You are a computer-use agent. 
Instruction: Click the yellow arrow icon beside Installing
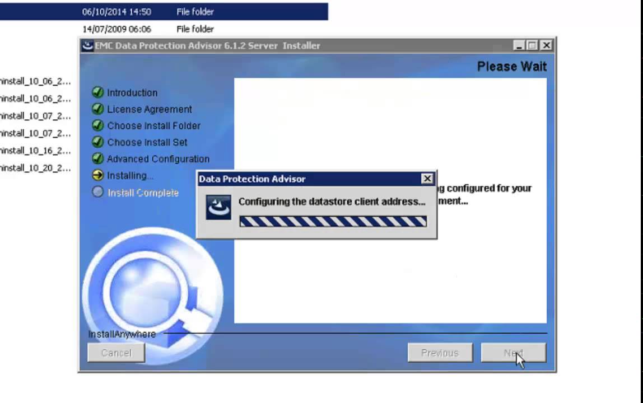(97, 175)
